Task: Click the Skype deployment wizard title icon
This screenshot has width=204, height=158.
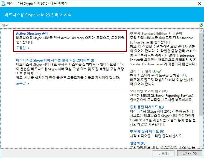Action: coord(3,4)
